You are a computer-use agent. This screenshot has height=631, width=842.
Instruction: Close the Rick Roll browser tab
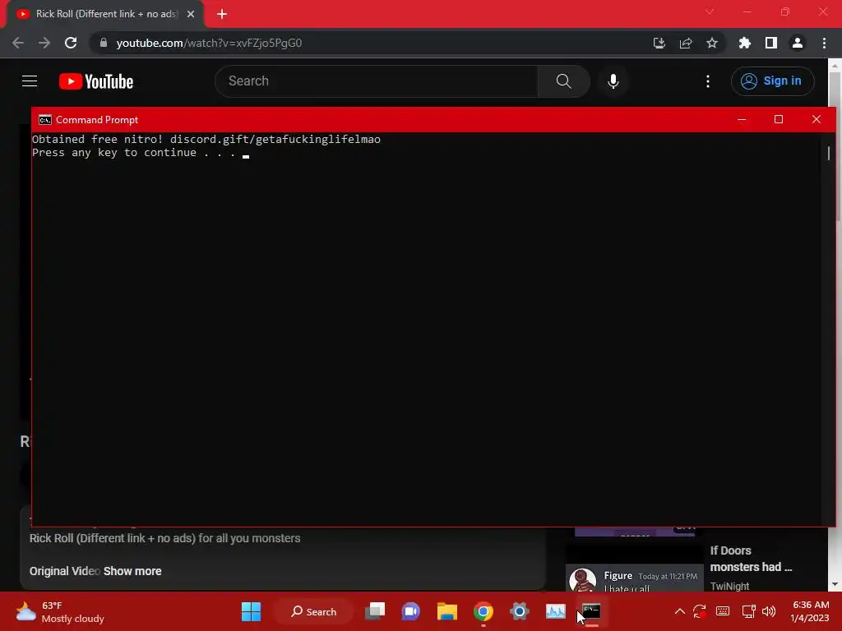coord(191,14)
